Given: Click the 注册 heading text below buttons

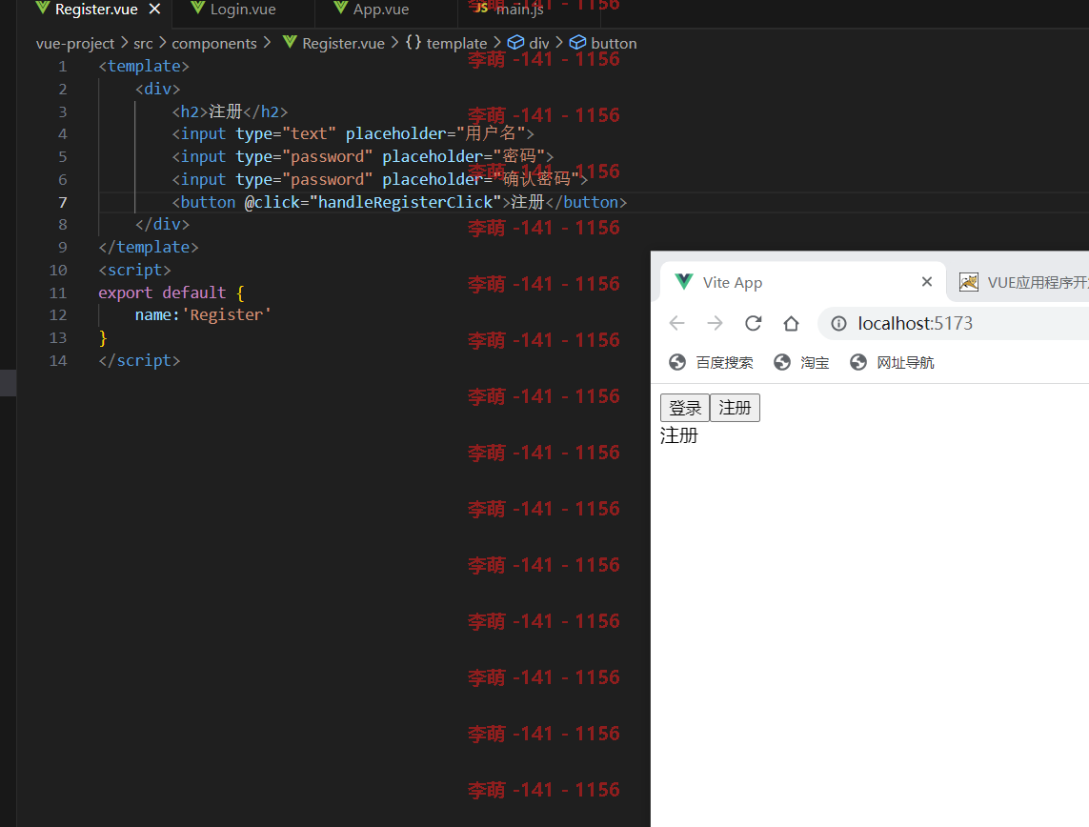Looking at the screenshot, I should click(x=678, y=436).
